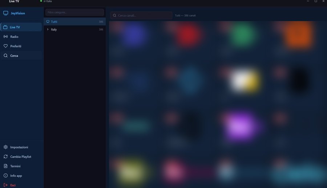This screenshot has height=188, width=327.
Task: Log out with Esci
Action: (x=21, y=185)
